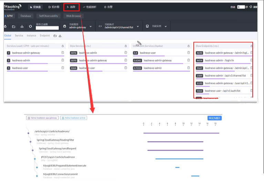Switch to the Global tab
Viewport: 264px width, 183px height.
click(8, 36)
